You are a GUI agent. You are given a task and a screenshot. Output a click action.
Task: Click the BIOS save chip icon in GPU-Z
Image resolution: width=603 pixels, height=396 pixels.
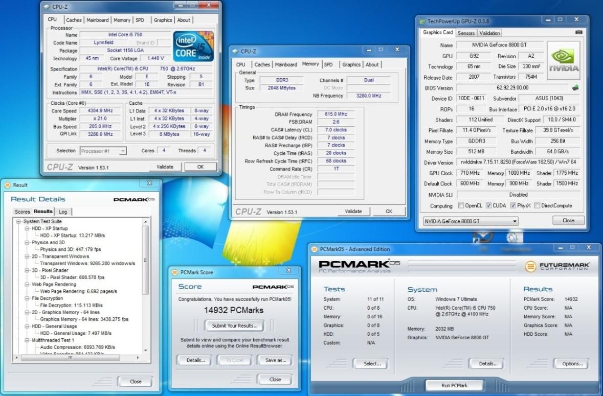tap(575, 87)
